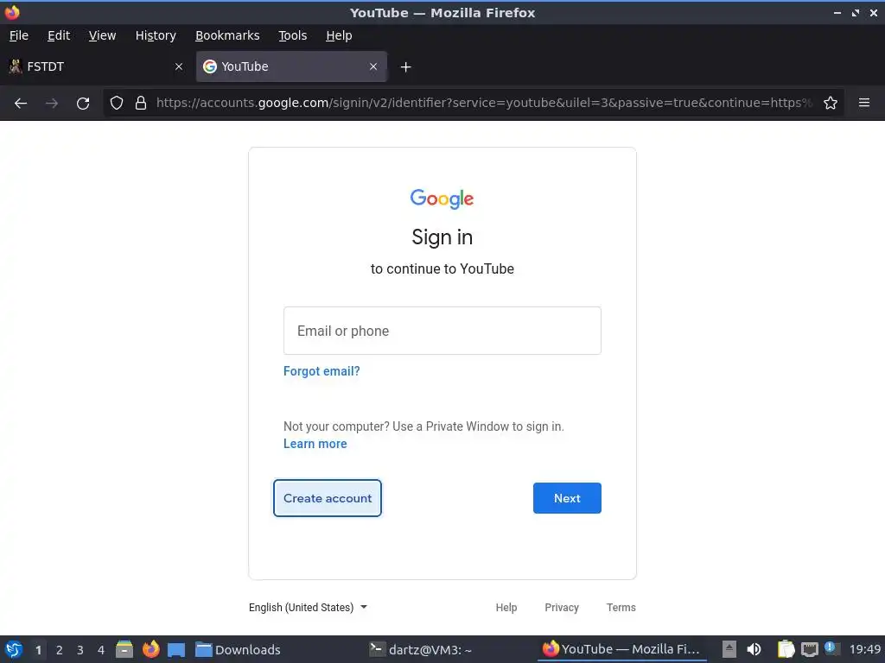Open the tracking protection shield icon
The height and width of the screenshot is (663, 885).
tap(117, 103)
